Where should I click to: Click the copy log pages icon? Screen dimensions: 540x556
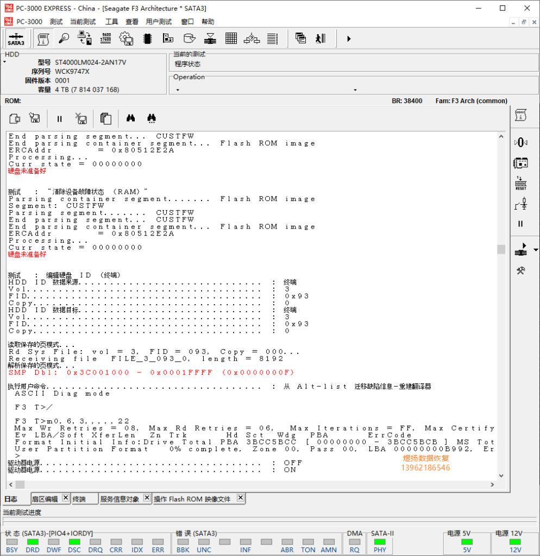coord(106,118)
